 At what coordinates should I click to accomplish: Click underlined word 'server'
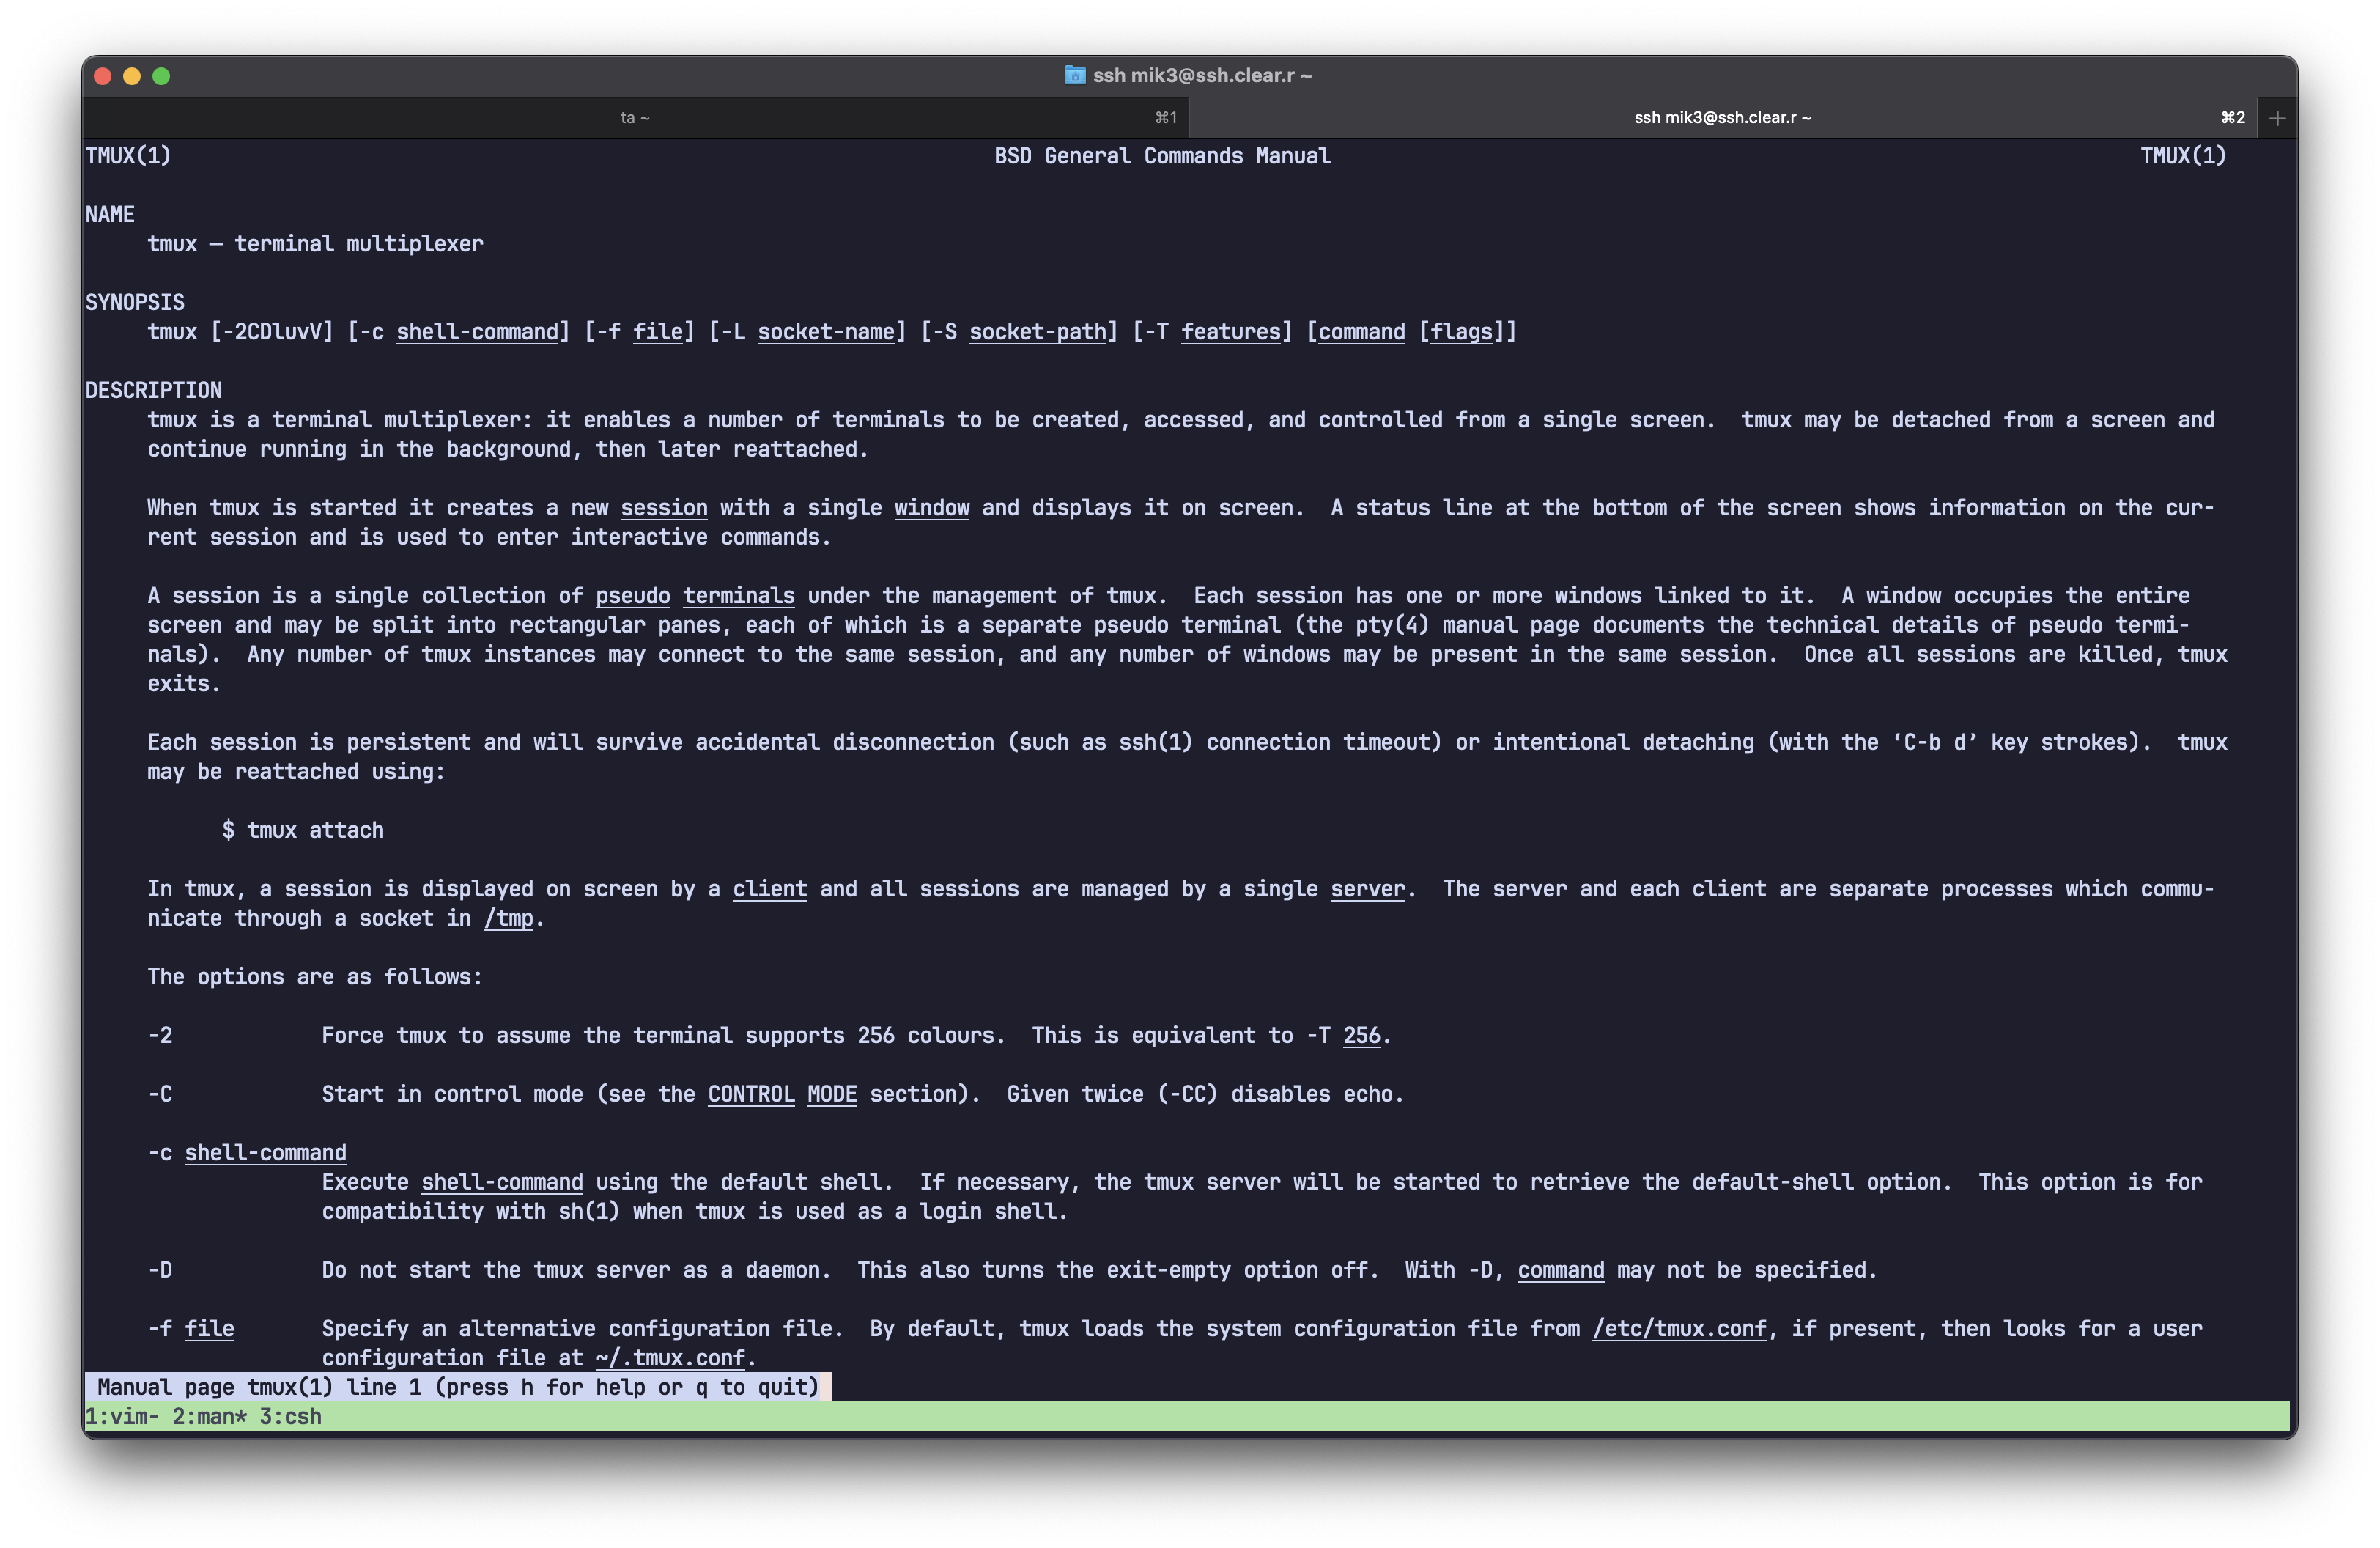(x=1368, y=889)
